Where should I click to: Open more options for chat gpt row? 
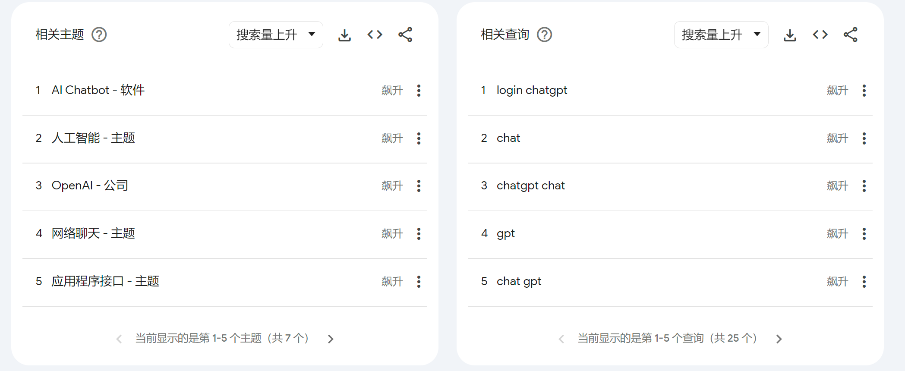[x=864, y=282]
